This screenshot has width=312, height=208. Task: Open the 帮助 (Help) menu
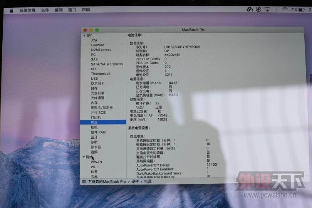coord(86,10)
